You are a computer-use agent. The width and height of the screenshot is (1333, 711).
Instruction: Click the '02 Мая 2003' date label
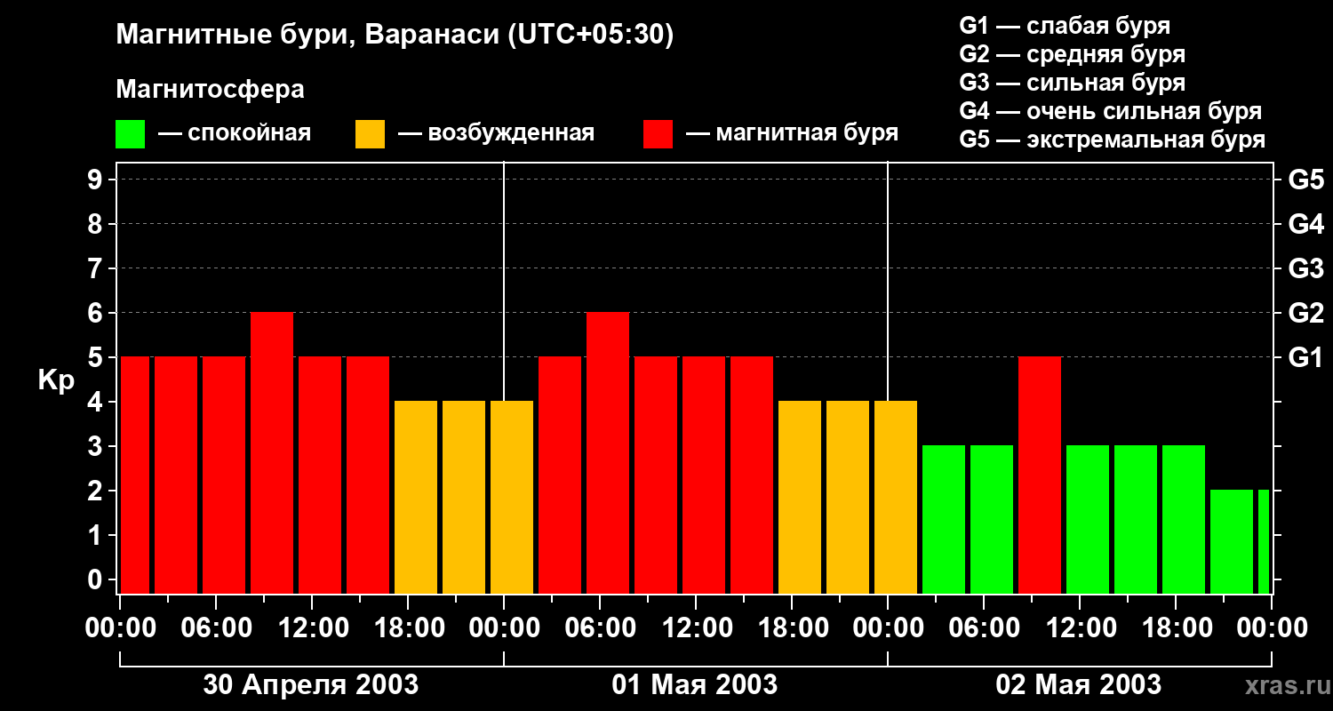click(x=1079, y=684)
